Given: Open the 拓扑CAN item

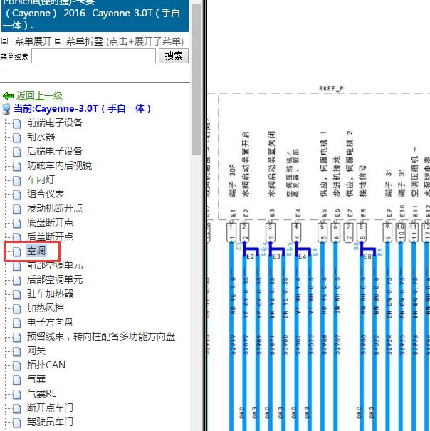Looking at the screenshot, I should pos(46,365).
